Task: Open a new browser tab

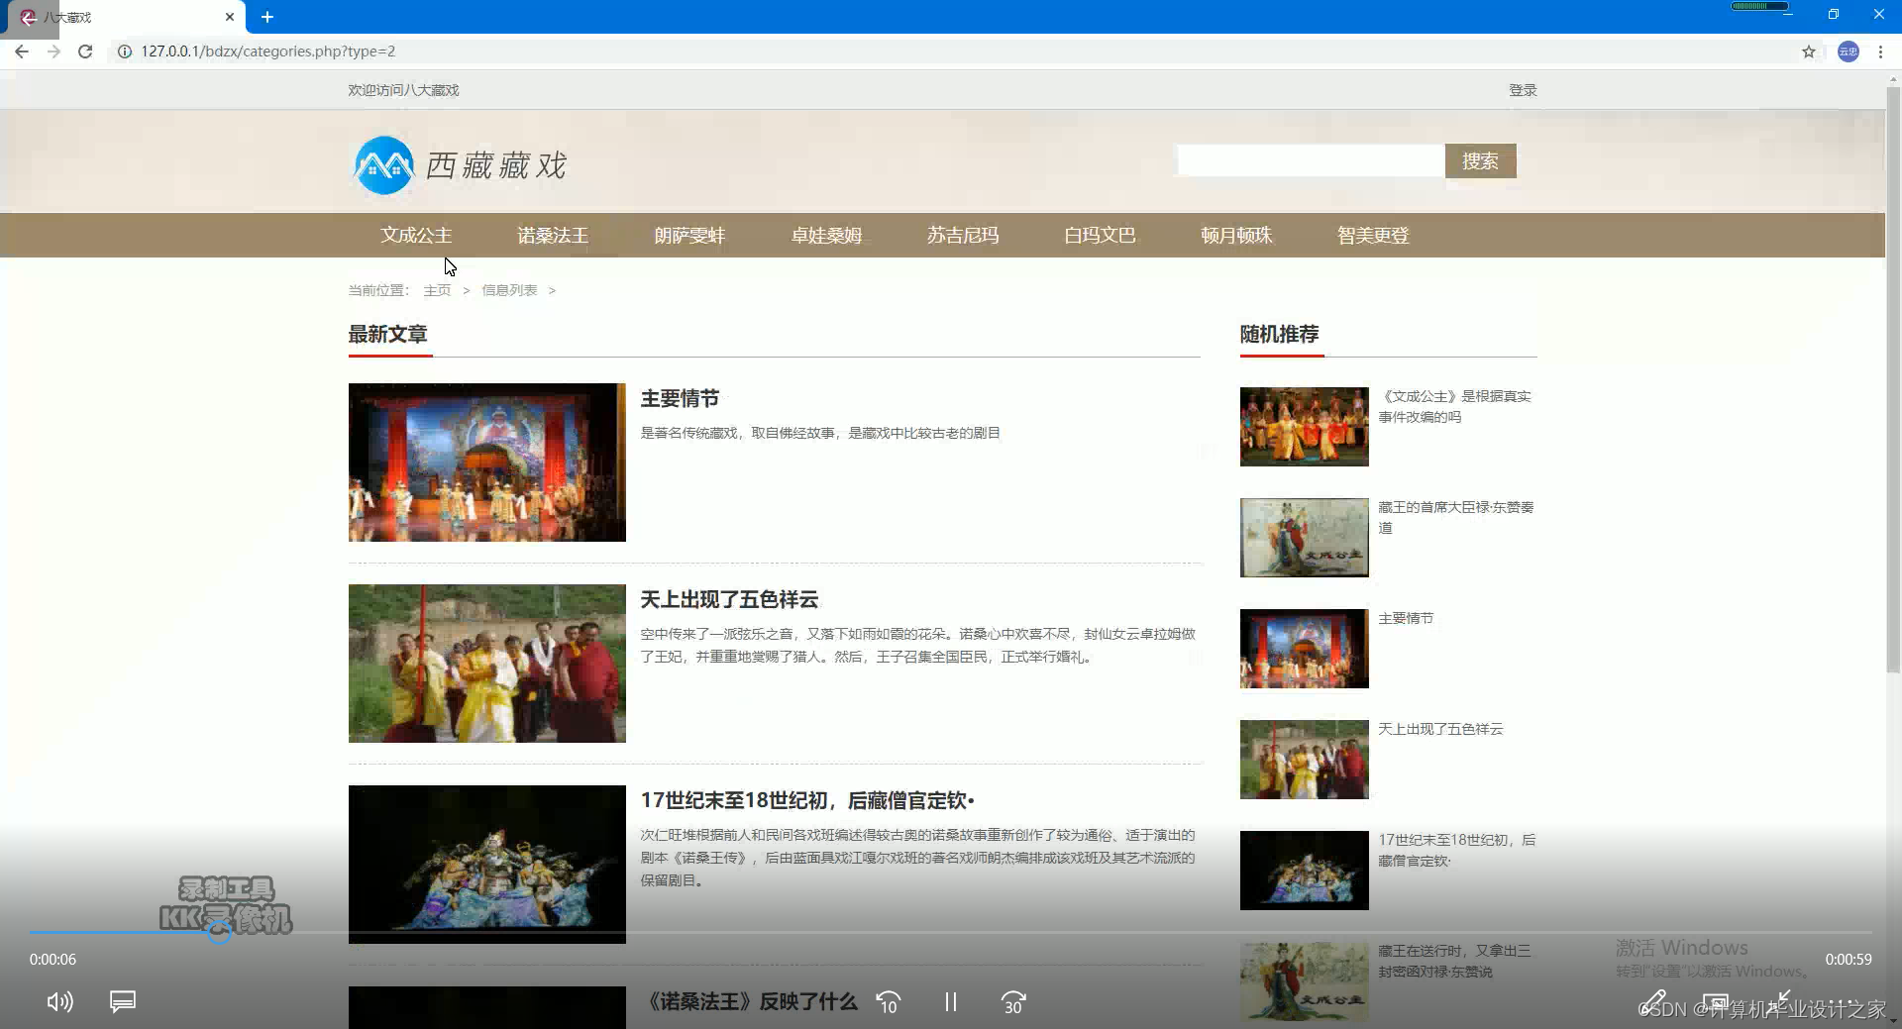Action: 267,17
